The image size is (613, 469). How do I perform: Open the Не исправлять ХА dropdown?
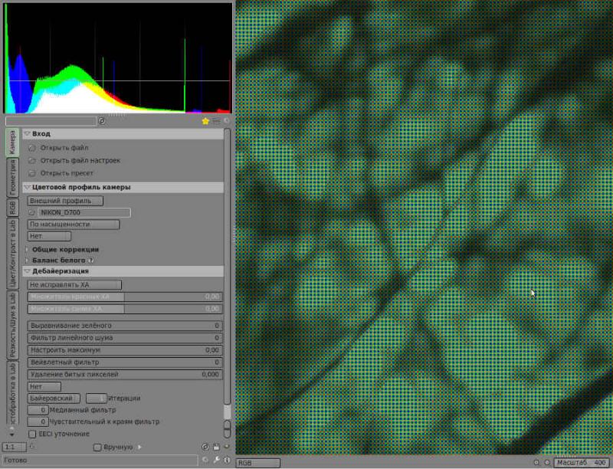click(74, 285)
